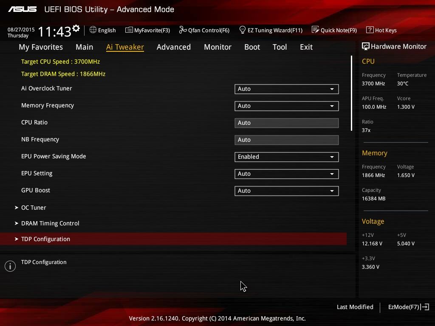This screenshot has width=435, height=326.
Task: Click the Hardware Monitor screen icon
Action: point(366,46)
